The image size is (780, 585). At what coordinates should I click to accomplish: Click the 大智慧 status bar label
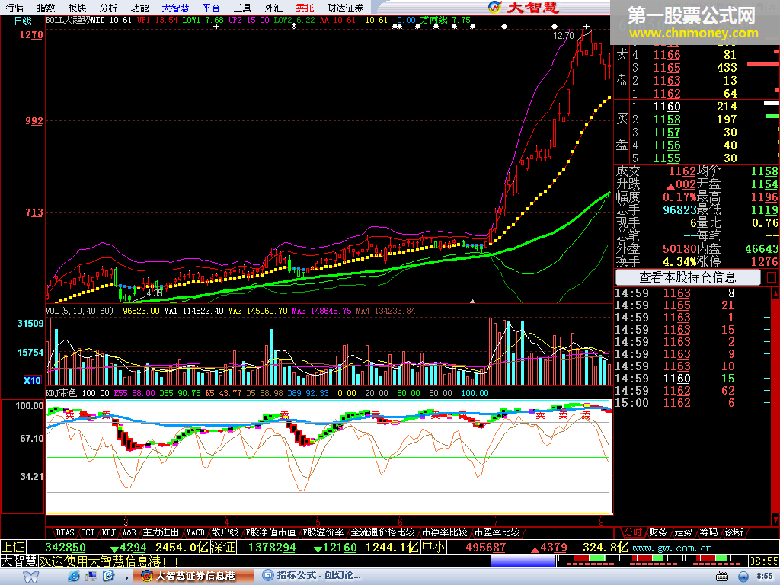19,561
